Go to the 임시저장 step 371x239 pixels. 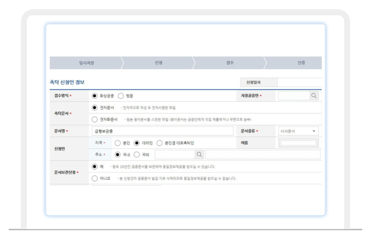click(86, 63)
